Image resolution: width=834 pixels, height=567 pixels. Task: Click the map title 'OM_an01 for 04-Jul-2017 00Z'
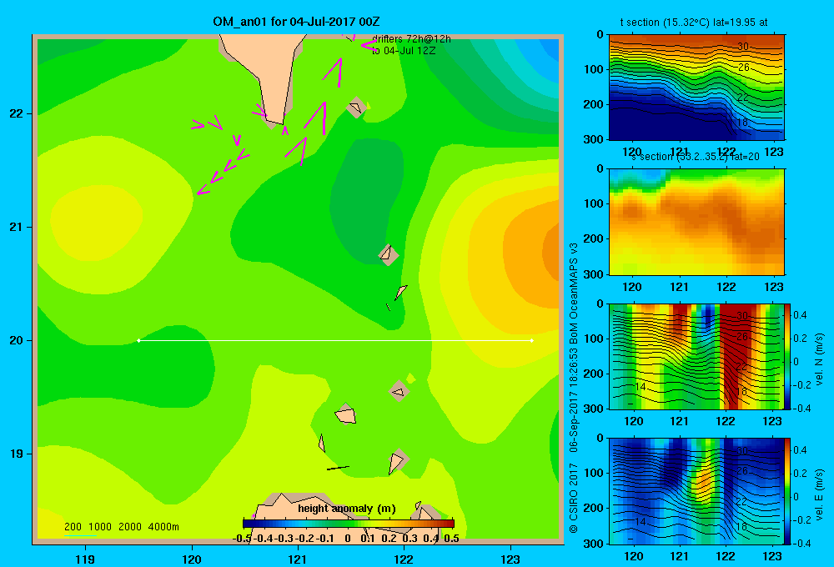coord(296,22)
